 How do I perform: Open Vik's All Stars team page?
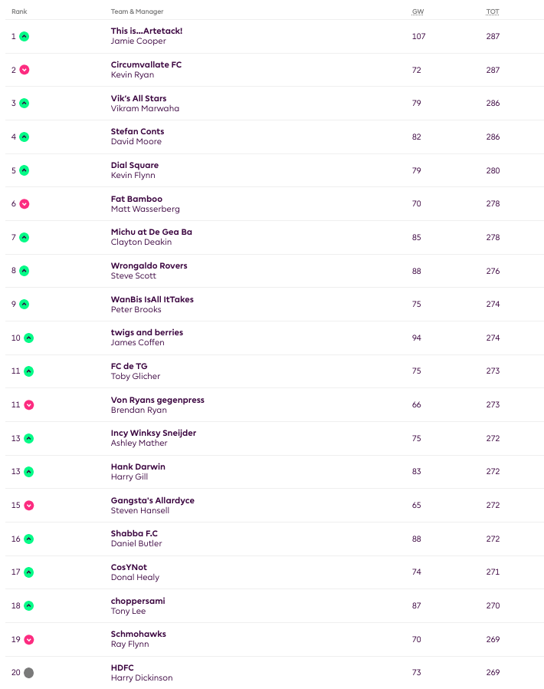click(x=138, y=98)
